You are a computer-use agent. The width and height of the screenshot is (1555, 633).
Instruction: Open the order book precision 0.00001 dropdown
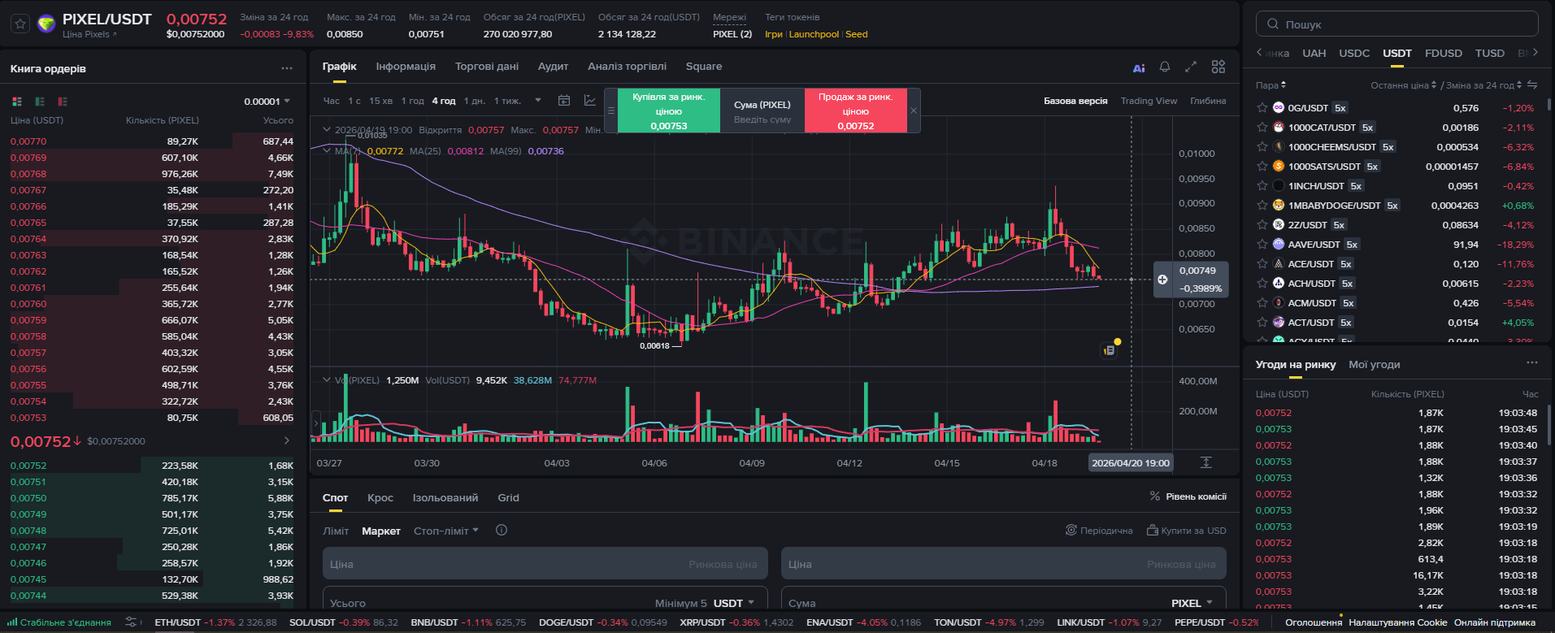(x=267, y=102)
